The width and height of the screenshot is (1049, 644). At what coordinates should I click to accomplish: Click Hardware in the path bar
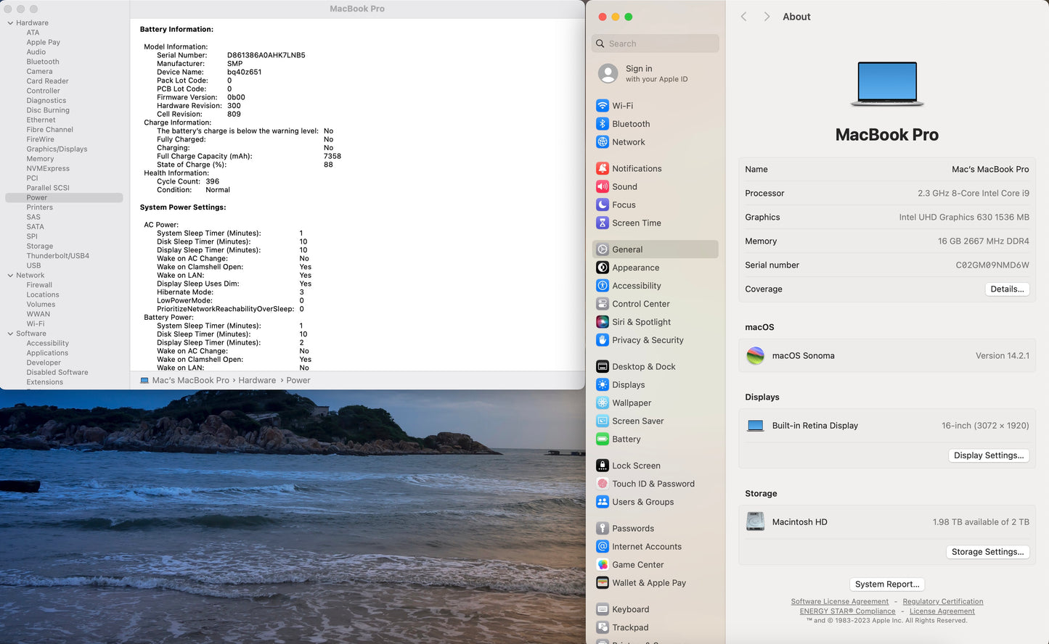coord(257,380)
